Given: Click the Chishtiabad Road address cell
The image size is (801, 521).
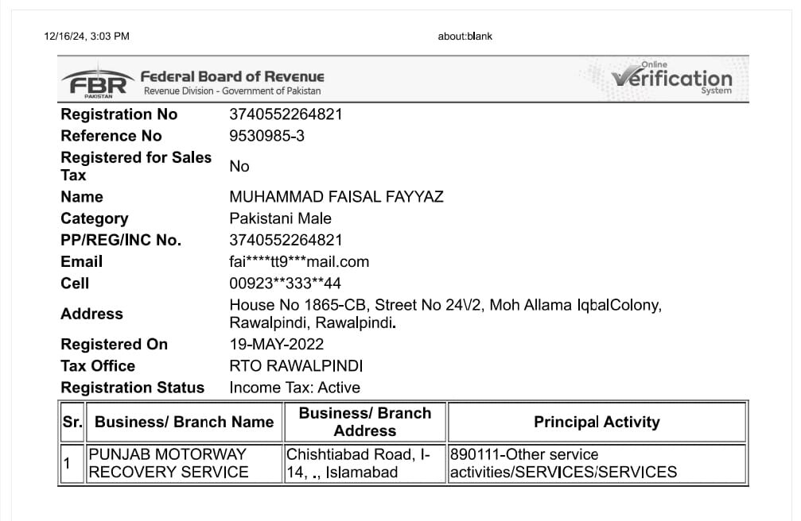Looking at the screenshot, I should pyautogui.click(x=358, y=463).
